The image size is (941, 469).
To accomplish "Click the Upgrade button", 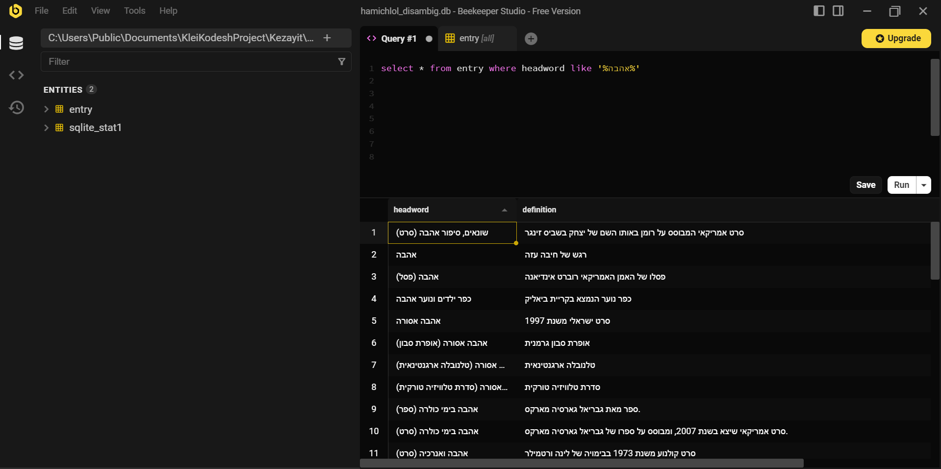I will 896,38.
